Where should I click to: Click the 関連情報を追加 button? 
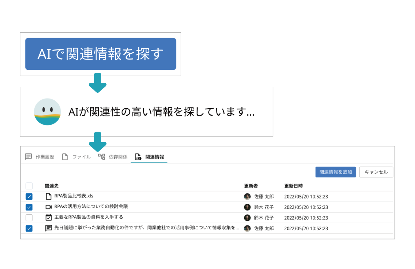[x=335, y=172]
